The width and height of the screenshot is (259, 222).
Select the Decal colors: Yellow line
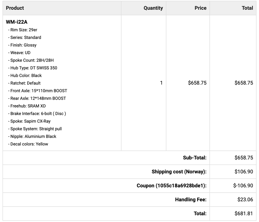(x=29, y=144)
